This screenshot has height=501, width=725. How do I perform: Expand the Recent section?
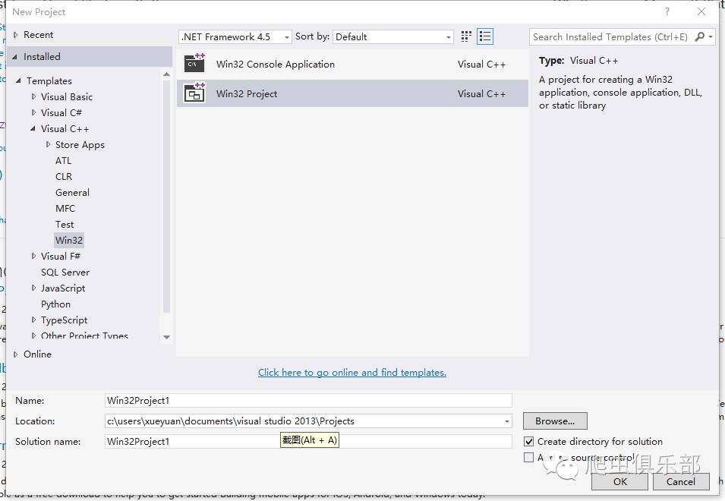(16, 35)
